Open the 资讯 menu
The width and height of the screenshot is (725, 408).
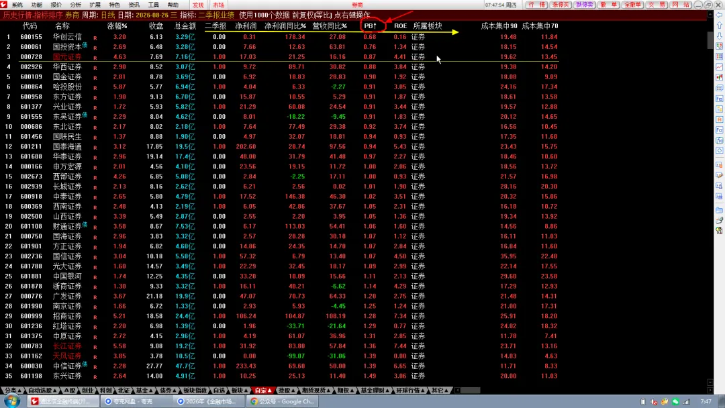pos(134,5)
